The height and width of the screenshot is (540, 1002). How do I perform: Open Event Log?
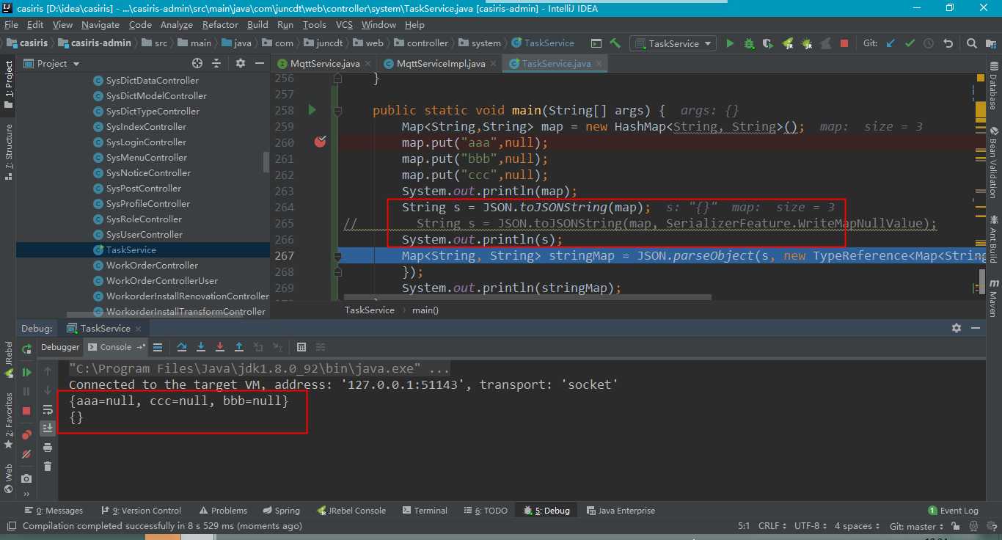click(x=953, y=511)
